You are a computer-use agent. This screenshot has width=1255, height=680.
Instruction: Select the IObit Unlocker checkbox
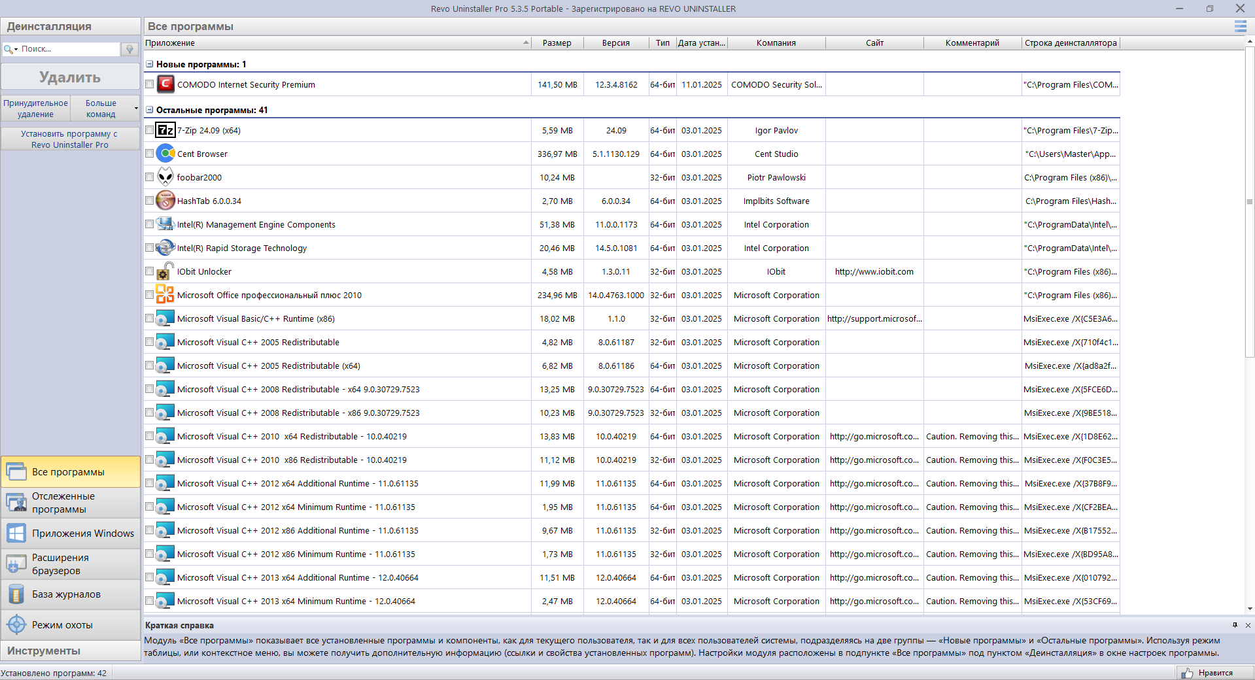(149, 271)
